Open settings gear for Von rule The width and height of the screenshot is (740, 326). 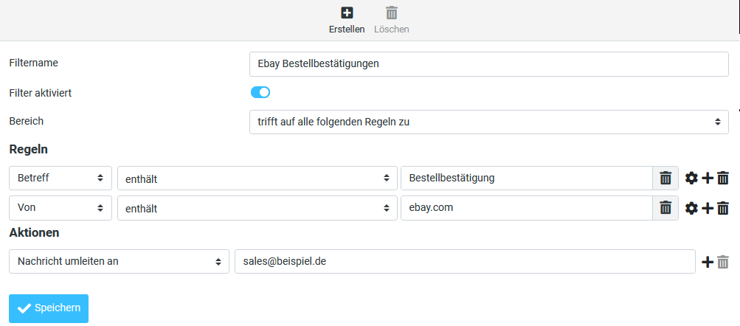pyautogui.click(x=691, y=208)
